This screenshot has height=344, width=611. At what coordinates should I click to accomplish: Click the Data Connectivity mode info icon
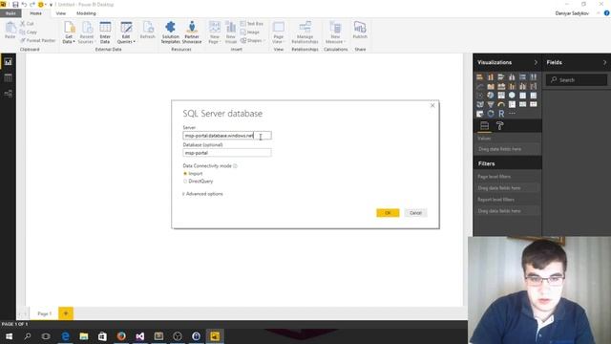[x=235, y=165]
